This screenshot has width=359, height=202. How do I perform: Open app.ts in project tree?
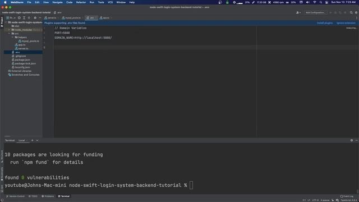tap(20, 45)
